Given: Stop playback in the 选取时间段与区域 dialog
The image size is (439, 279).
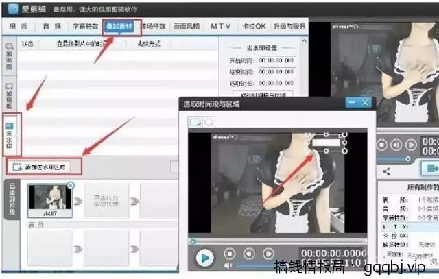Looking at the screenshot, I should coord(230,254).
